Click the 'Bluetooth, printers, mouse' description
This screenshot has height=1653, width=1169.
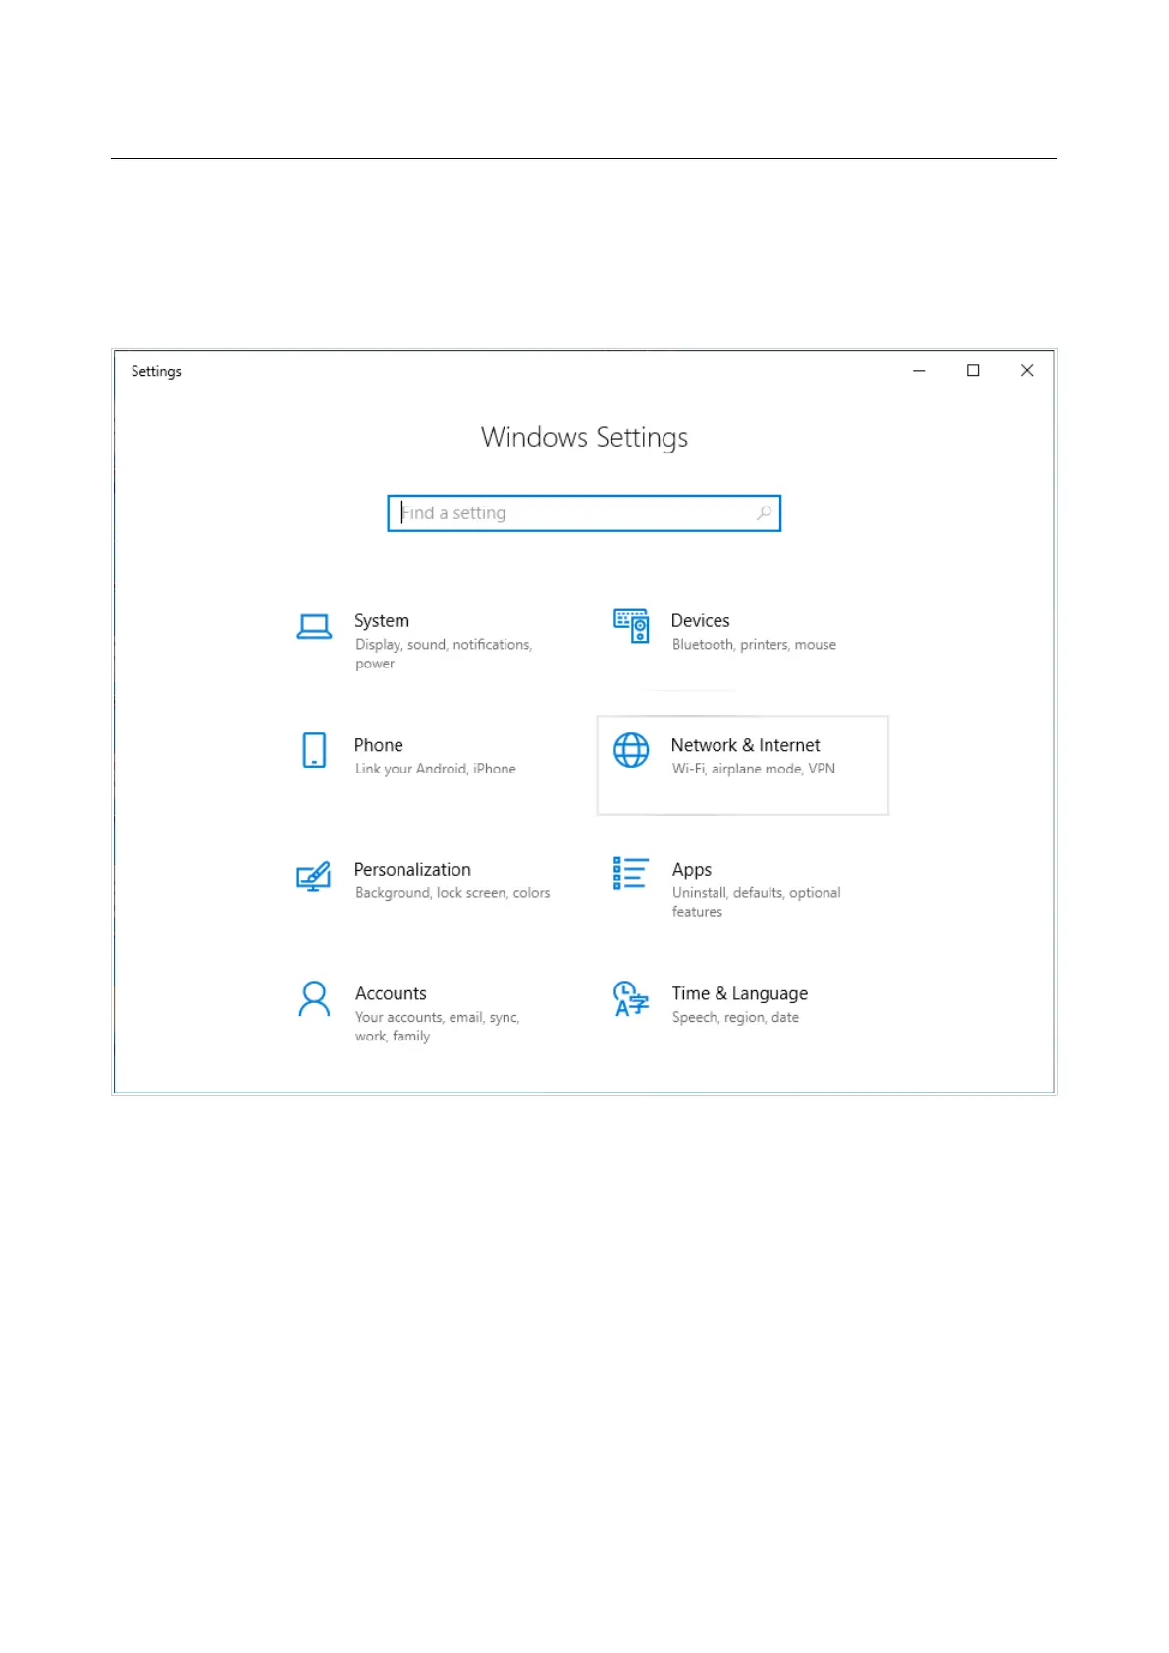[x=754, y=645]
